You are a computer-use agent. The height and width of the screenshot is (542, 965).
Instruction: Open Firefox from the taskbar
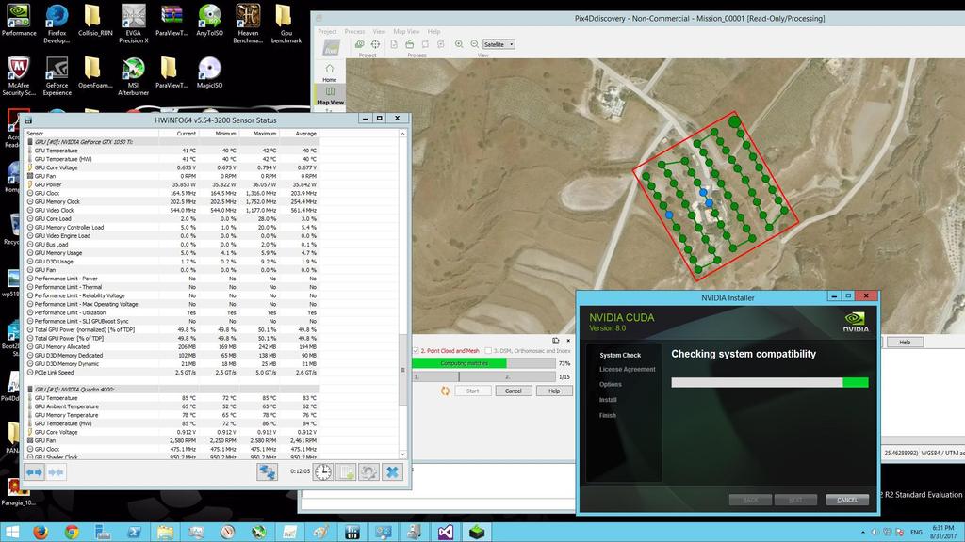[41, 532]
